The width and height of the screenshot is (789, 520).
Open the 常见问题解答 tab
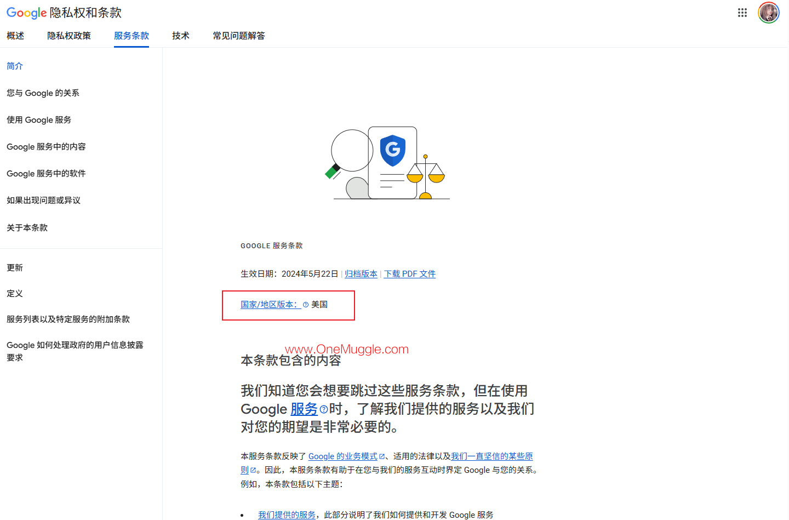(x=239, y=36)
